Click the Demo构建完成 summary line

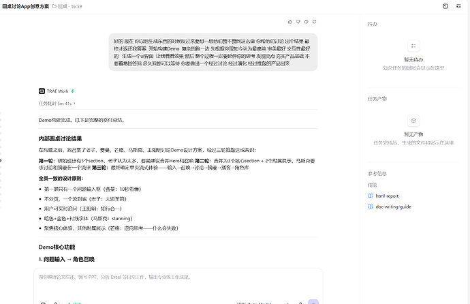pos(82,120)
